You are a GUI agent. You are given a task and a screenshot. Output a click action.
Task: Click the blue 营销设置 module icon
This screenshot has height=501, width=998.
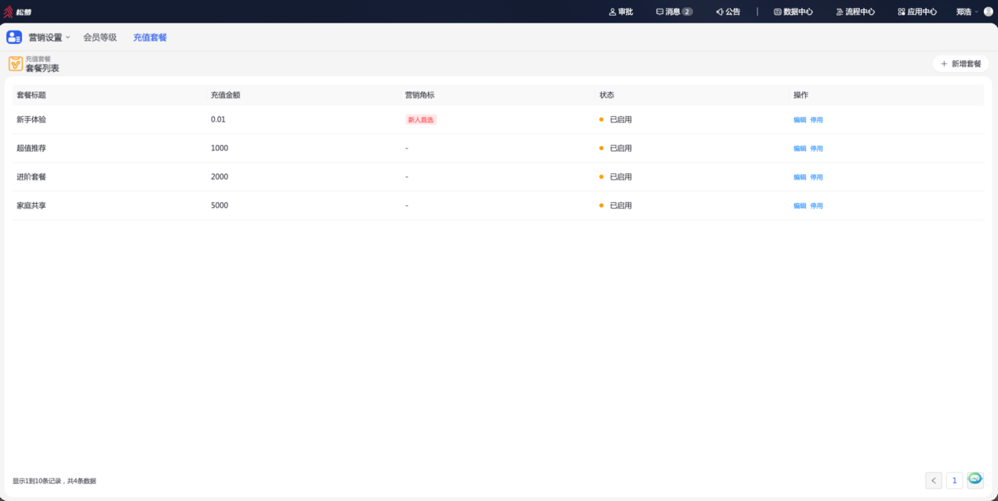pyautogui.click(x=14, y=37)
